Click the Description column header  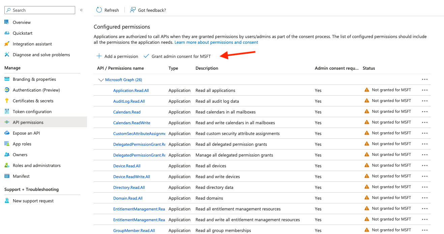[x=207, y=68]
